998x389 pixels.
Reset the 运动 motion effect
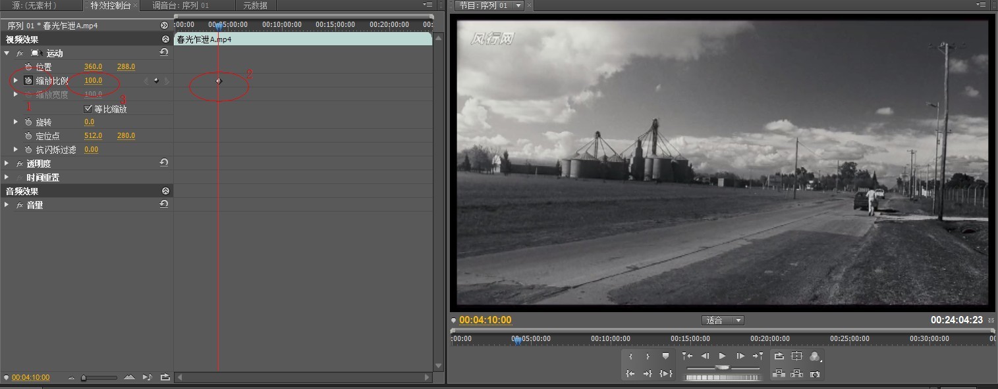[x=163, y=53]
